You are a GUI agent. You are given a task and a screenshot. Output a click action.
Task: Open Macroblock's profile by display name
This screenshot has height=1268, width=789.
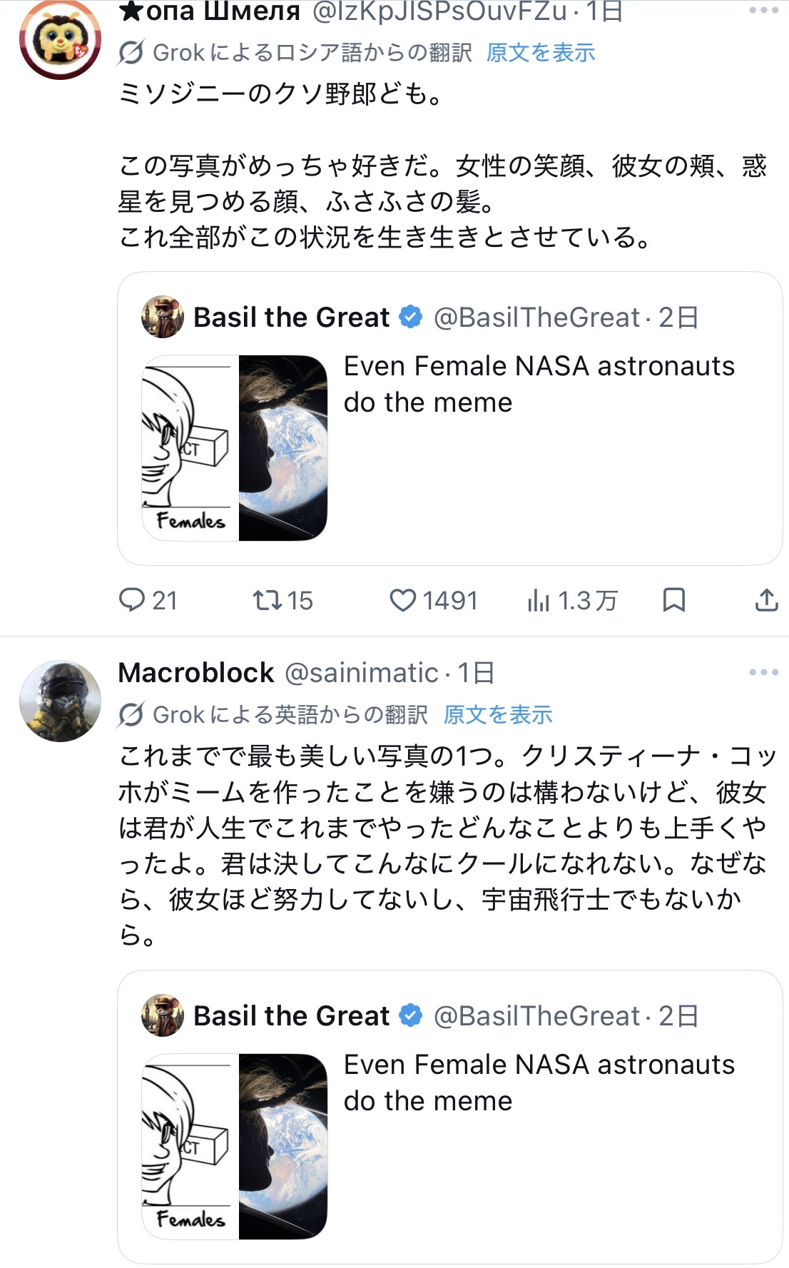(x=196, y=673)
